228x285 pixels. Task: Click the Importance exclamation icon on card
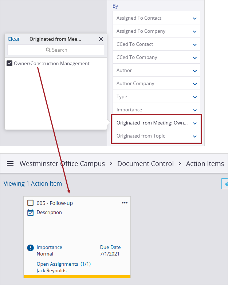coord(30,248)
